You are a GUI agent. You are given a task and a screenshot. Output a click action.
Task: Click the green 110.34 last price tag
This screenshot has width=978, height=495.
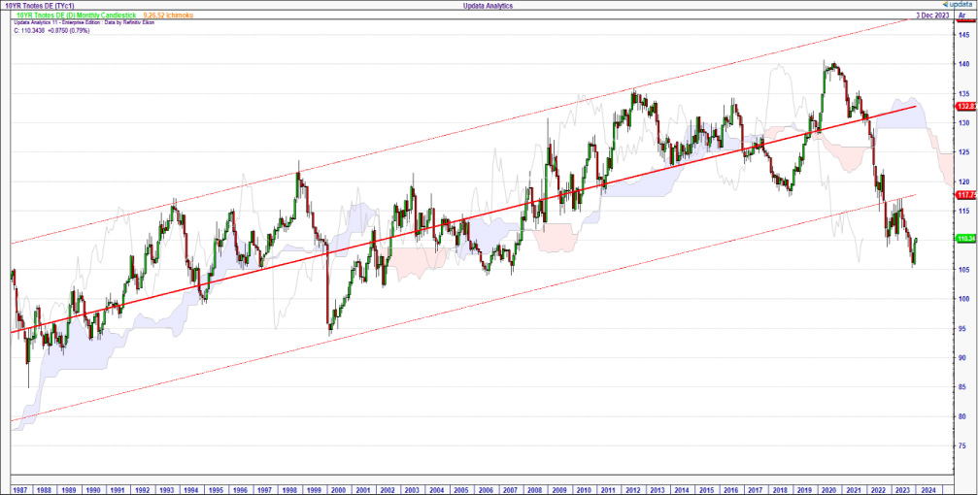965,238
